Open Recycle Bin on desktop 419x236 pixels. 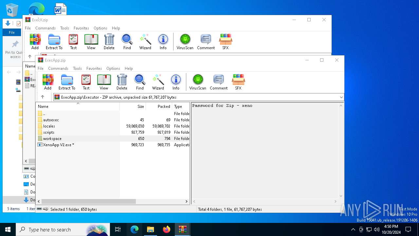coord(12,10)
